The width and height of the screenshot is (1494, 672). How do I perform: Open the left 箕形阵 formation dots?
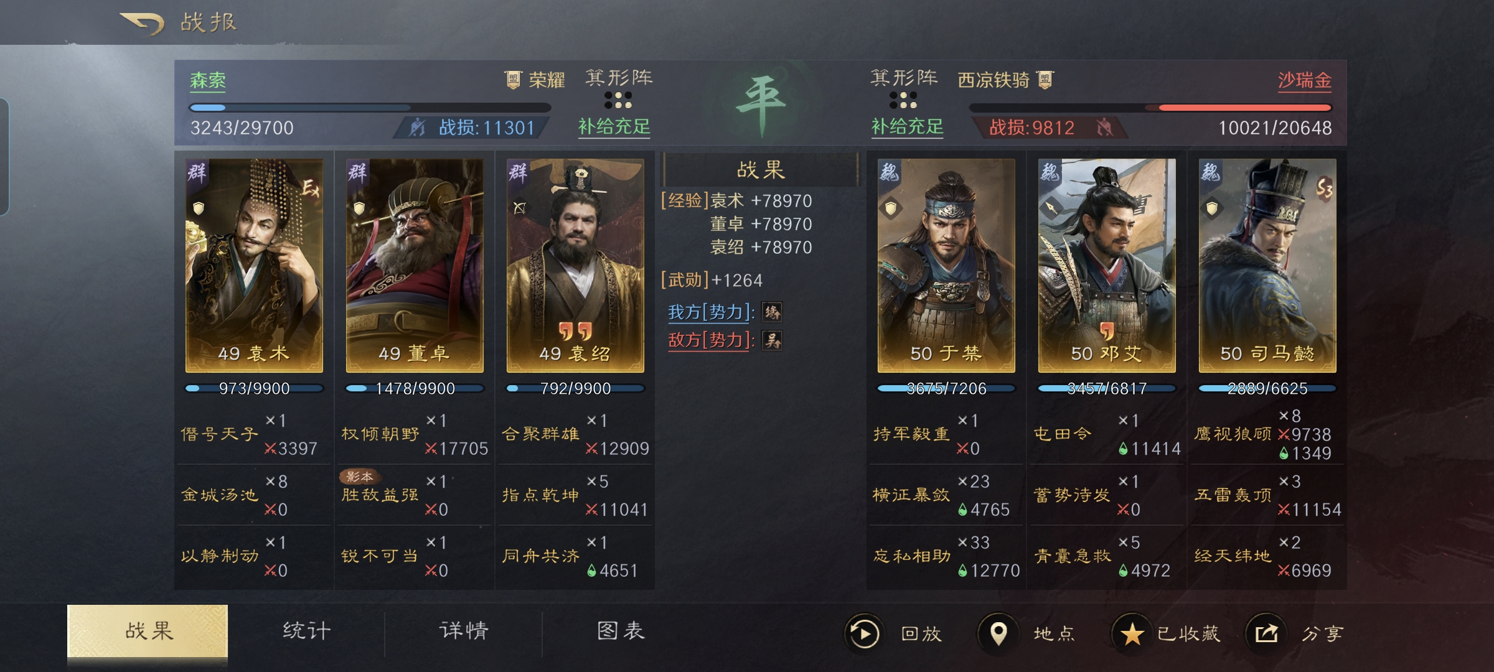(618, 100)
